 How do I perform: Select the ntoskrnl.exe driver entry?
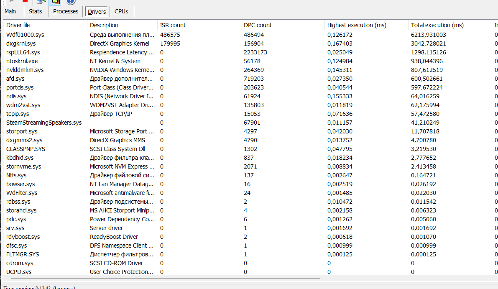pos(22,61)
